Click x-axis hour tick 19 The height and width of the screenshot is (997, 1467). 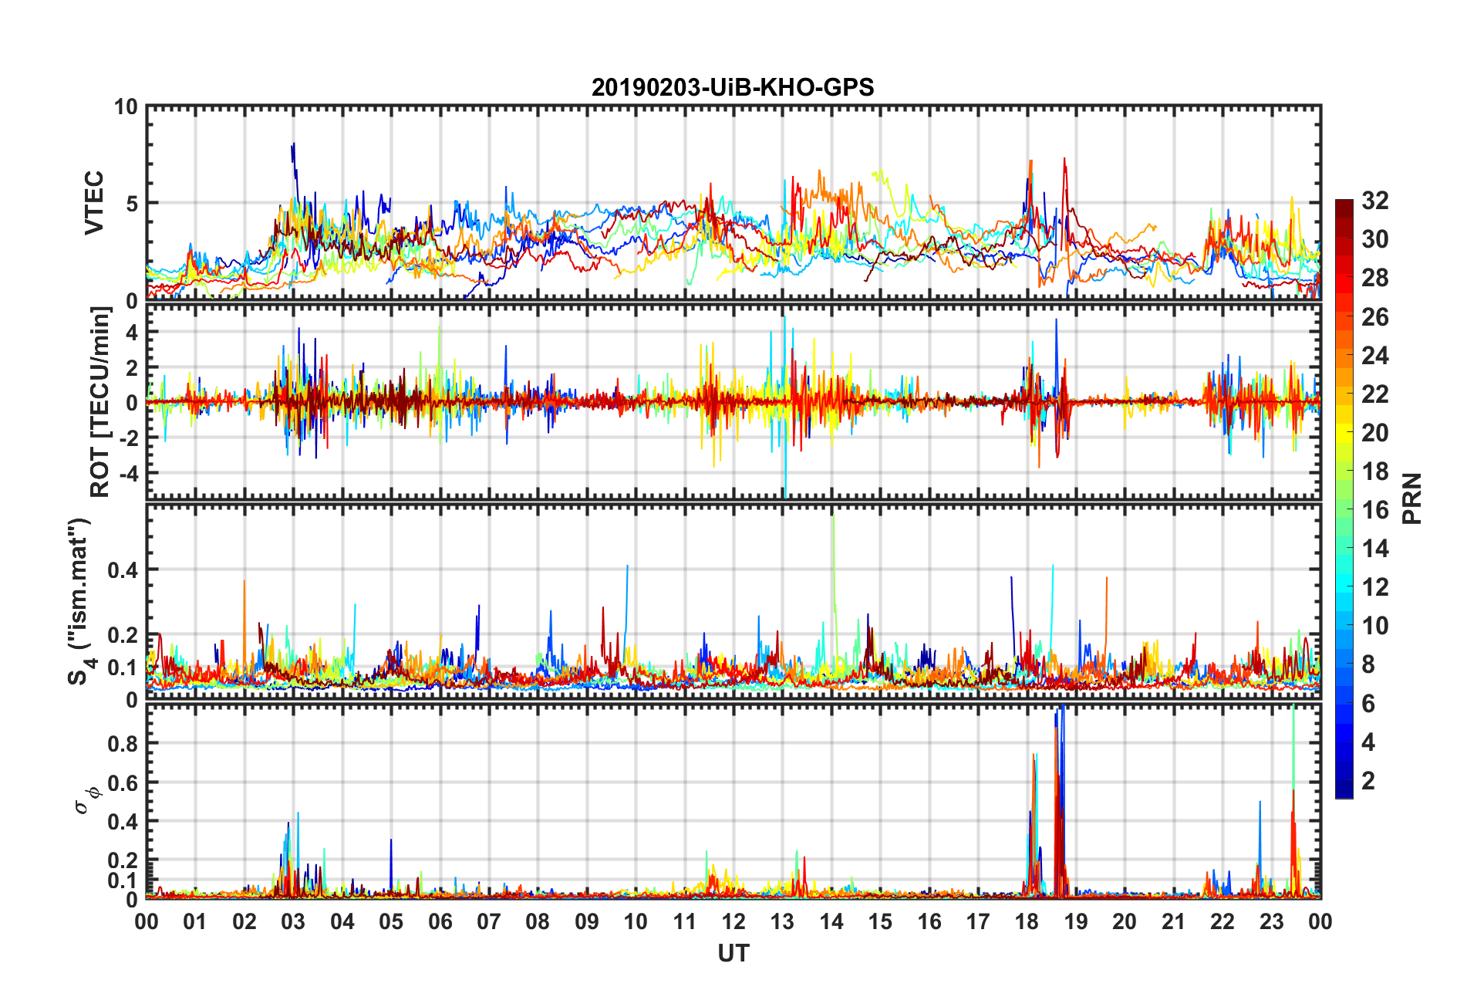[1076, 921]
